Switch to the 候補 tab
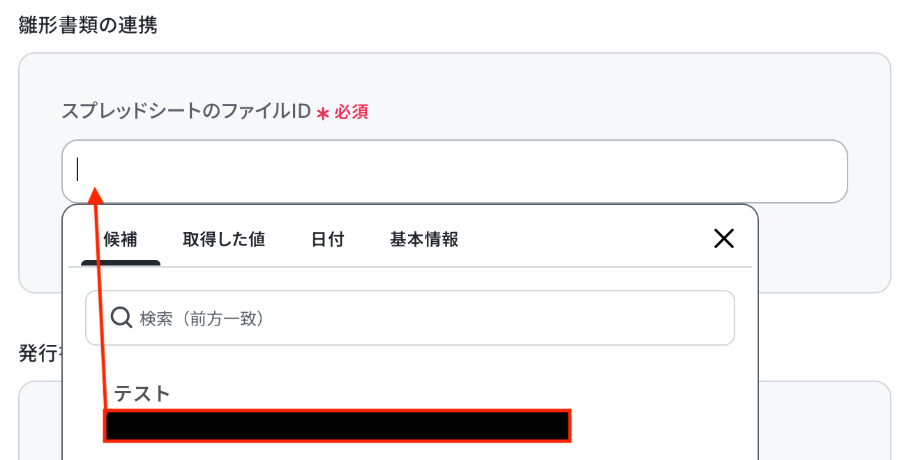This screenshot has height=460, width=918. 120,240
